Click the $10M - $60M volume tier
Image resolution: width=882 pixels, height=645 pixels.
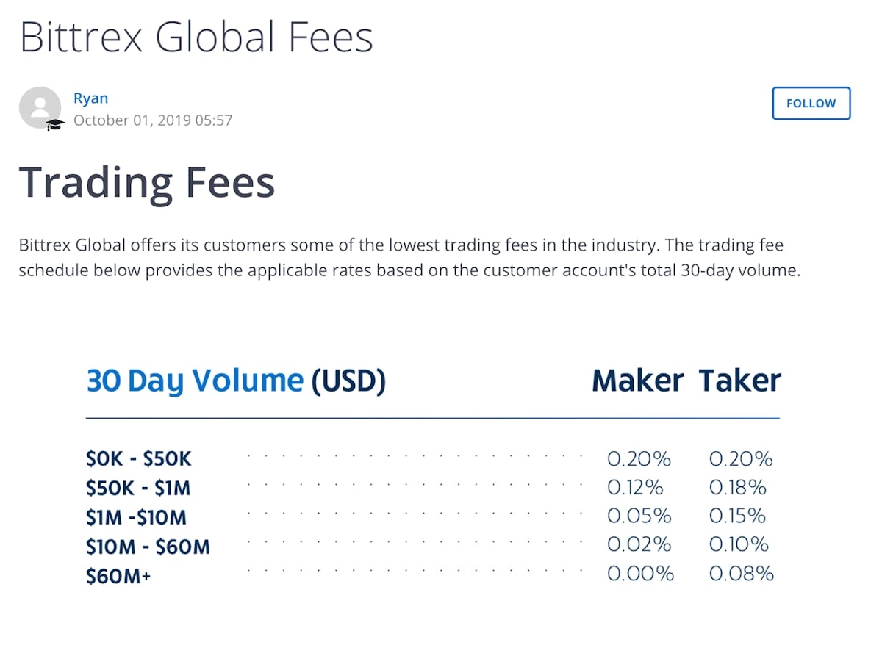click(x=148, y=547)
